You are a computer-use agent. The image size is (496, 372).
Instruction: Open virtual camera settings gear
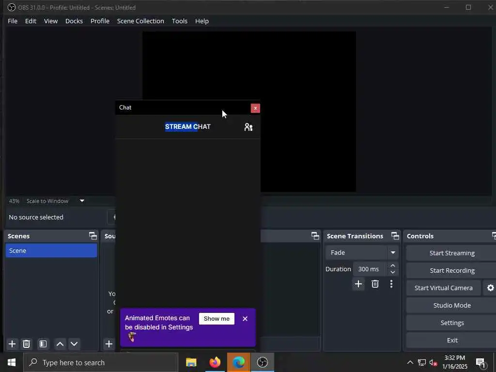click(x=490, y=288)
